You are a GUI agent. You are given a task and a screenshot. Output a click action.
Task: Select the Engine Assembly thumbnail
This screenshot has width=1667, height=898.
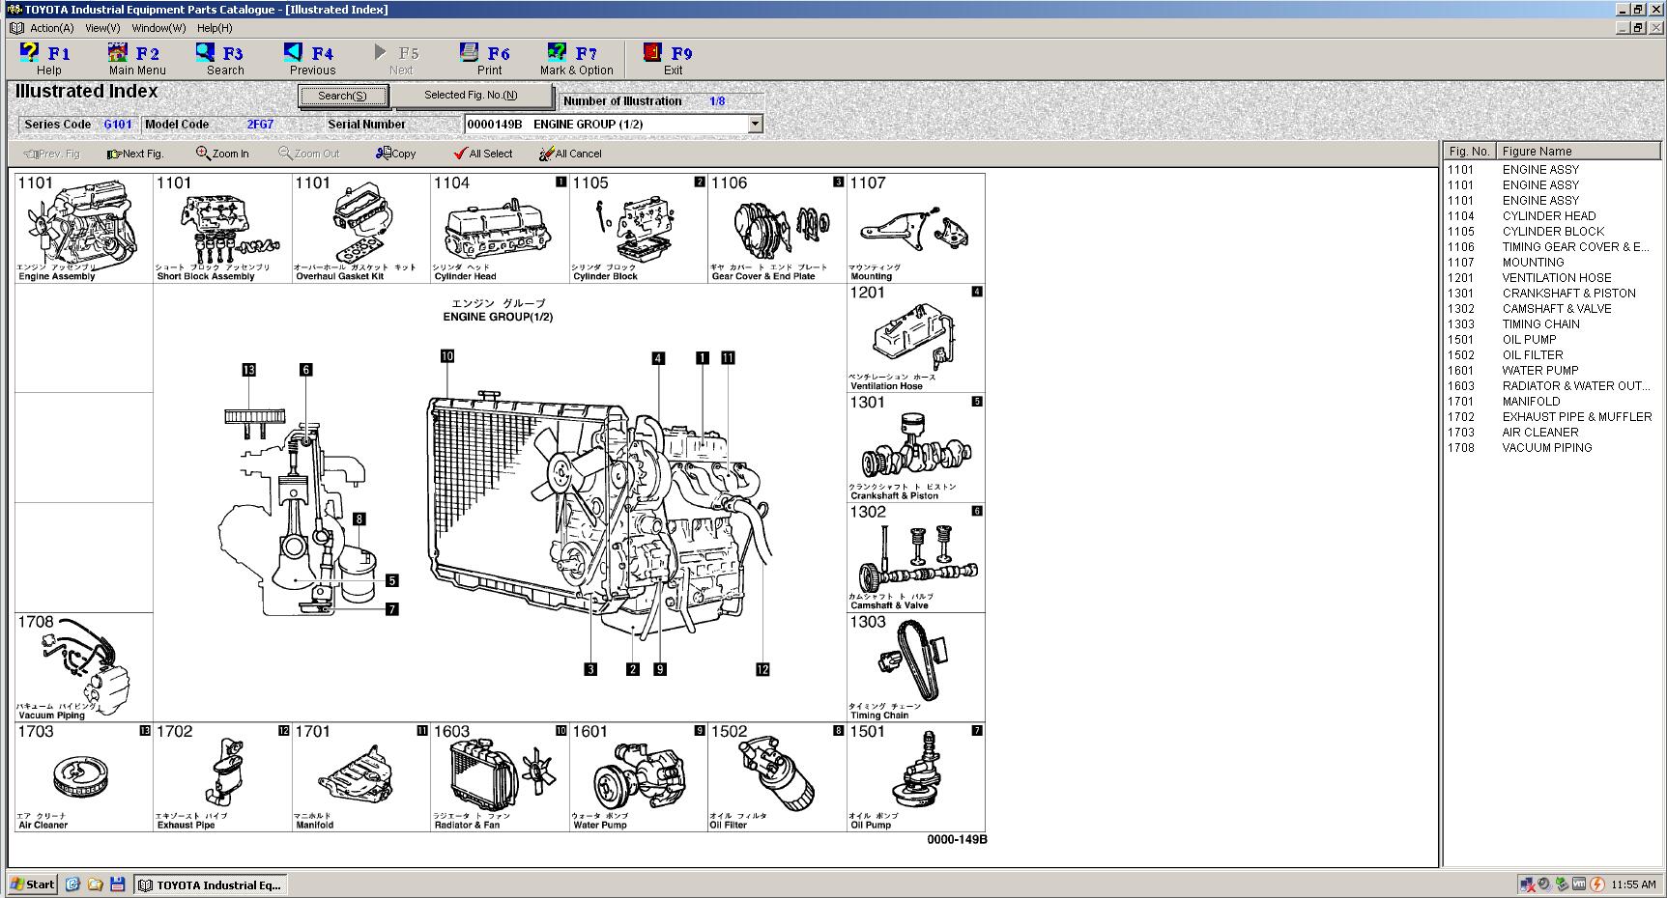pyautogui.click(x=84, y=229)
